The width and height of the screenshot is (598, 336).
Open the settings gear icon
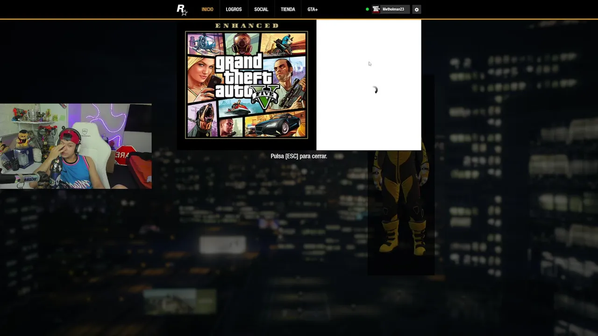click(417, 9)
